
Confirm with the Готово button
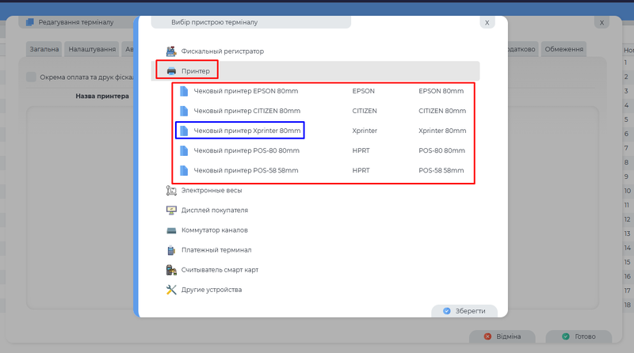coord(578,336)
